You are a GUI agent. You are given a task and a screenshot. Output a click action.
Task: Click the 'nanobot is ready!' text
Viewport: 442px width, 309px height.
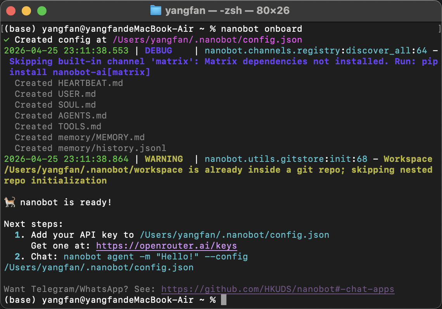point(66,203)
